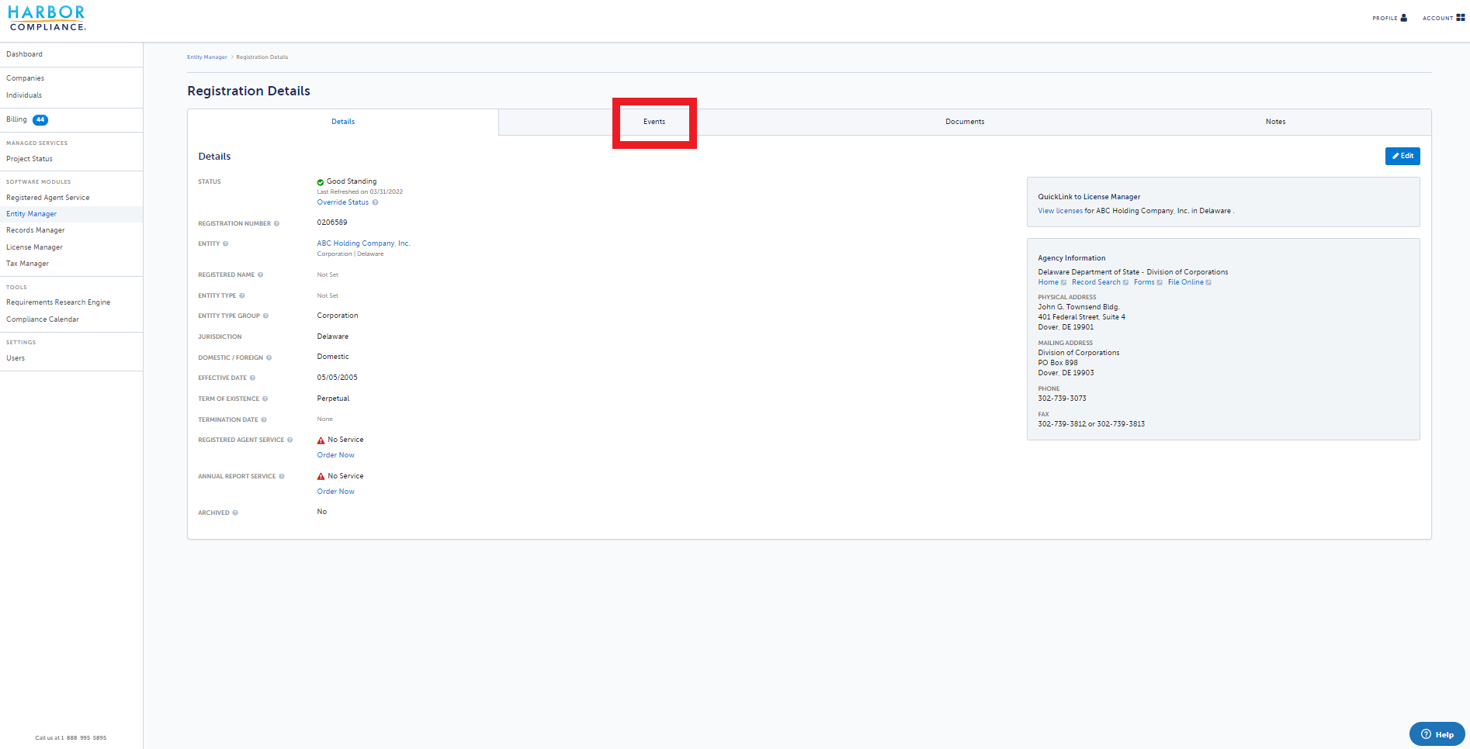Click Override Status link
The image size is (1470, 749).
click(343, 202)
